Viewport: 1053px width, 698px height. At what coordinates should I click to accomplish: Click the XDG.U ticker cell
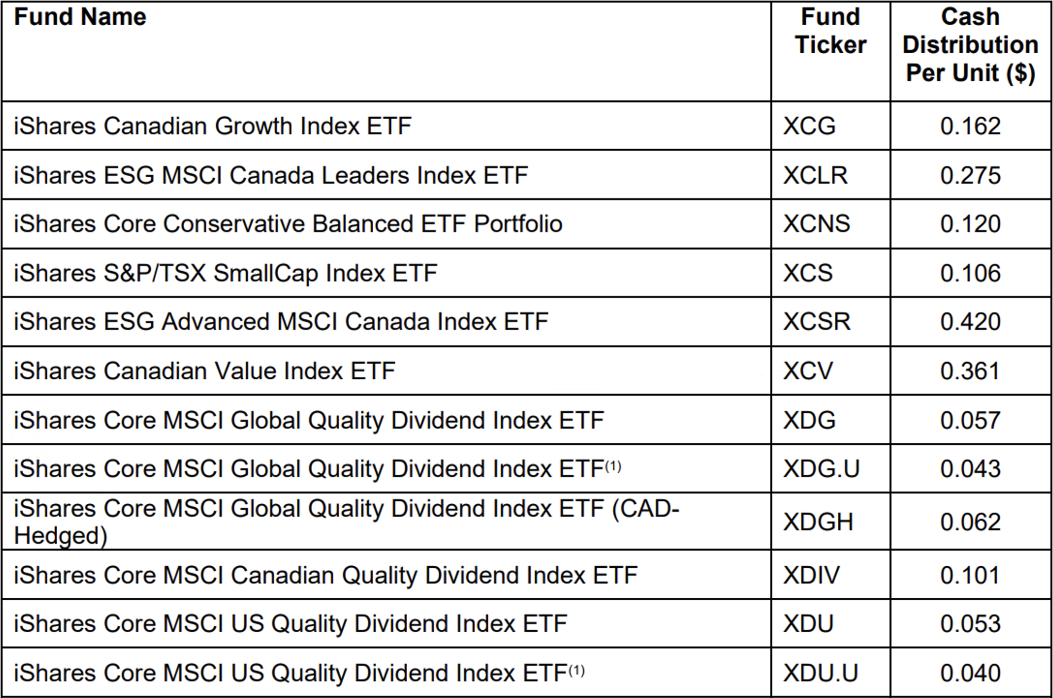(x=821, y=469)
